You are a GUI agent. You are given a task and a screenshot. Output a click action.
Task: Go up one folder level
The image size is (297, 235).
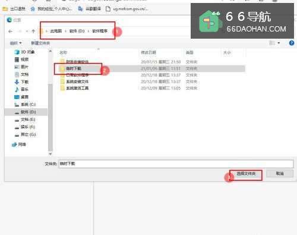(x=33, y=31)
